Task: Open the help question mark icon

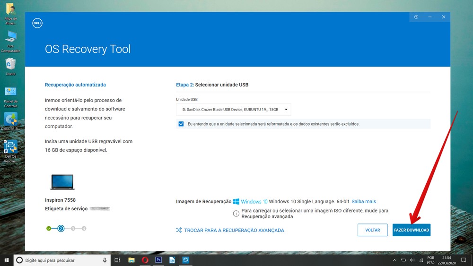Action: tap(416, 17)
